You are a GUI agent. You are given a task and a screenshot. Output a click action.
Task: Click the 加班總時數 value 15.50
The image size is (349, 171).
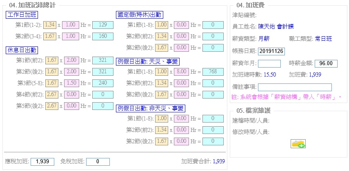tap(270, 75)
